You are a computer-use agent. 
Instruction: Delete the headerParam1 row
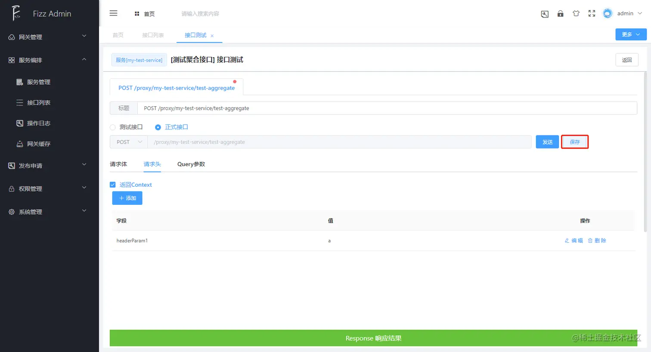pyautogui.click(x=597, y=241)
